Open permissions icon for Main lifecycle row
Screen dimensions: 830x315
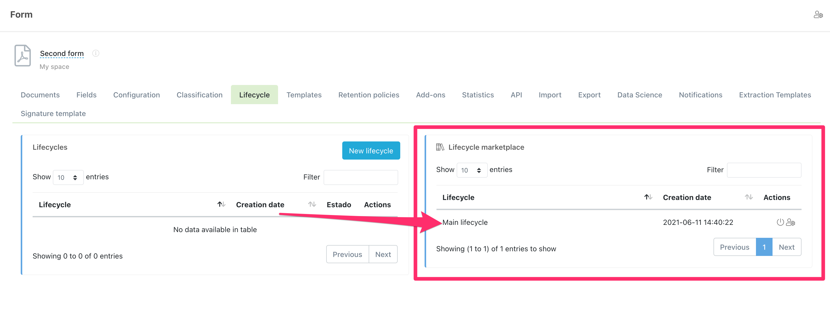(x=791, y=222)
